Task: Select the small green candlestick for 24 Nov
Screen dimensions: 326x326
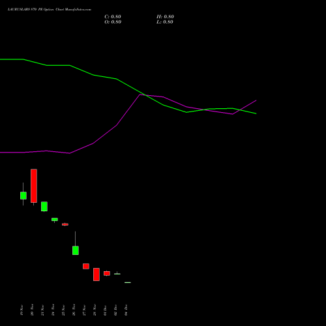Action: click(55, 220)
